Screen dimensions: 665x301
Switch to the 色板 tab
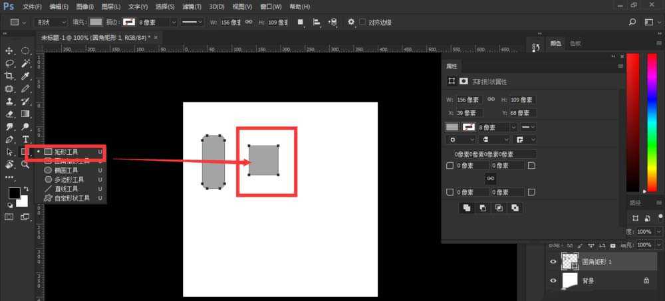point(575,44)
